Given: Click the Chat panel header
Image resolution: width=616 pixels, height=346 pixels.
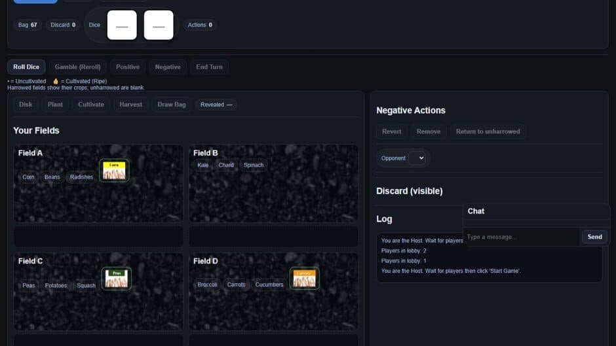Looking at the screenshot, I should [536, 211].
